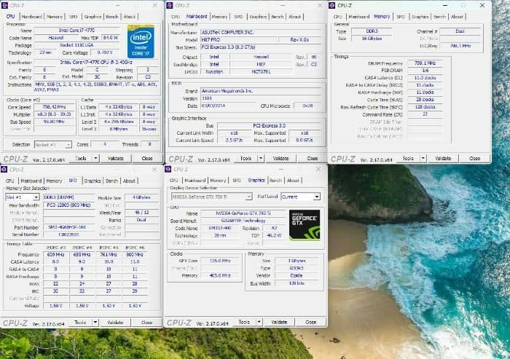Click the memory Type field "DDR3" in Memory window
The width and height of the screenshot is (510, 359).
(372, 31)
